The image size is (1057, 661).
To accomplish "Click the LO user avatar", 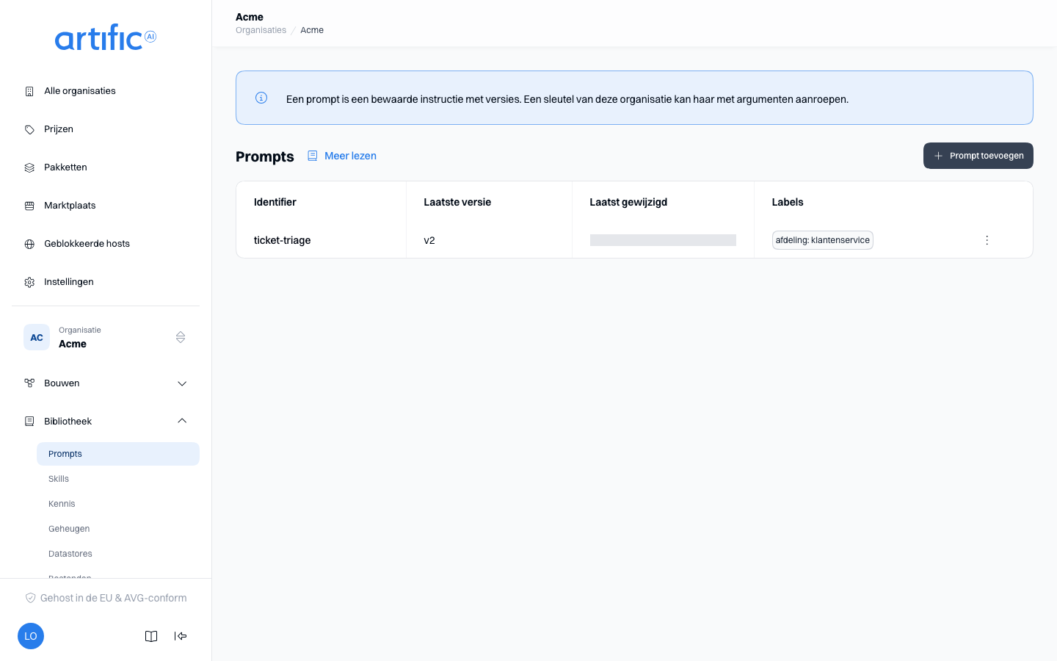I will (x=31, y=636).
